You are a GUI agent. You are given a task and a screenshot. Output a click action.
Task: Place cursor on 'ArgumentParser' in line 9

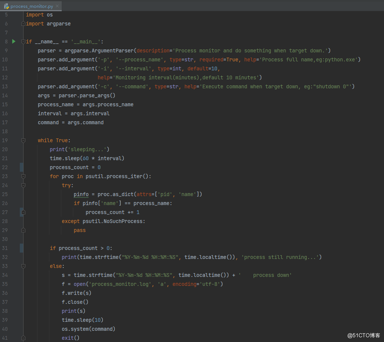tap(113, 51)
